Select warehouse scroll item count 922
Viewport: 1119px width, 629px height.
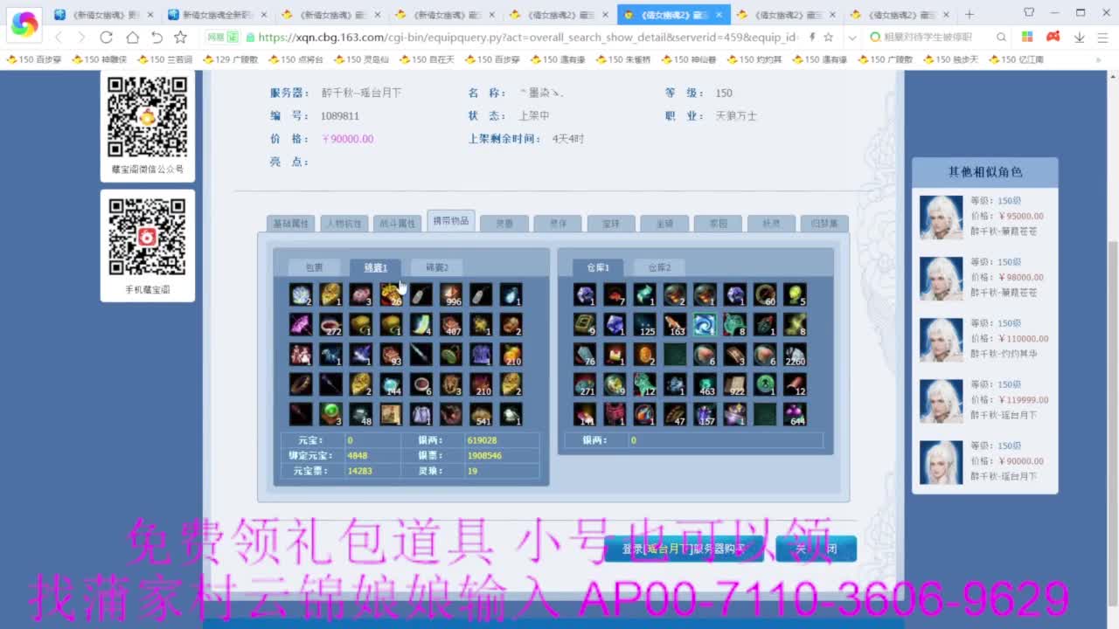point(734,384)
